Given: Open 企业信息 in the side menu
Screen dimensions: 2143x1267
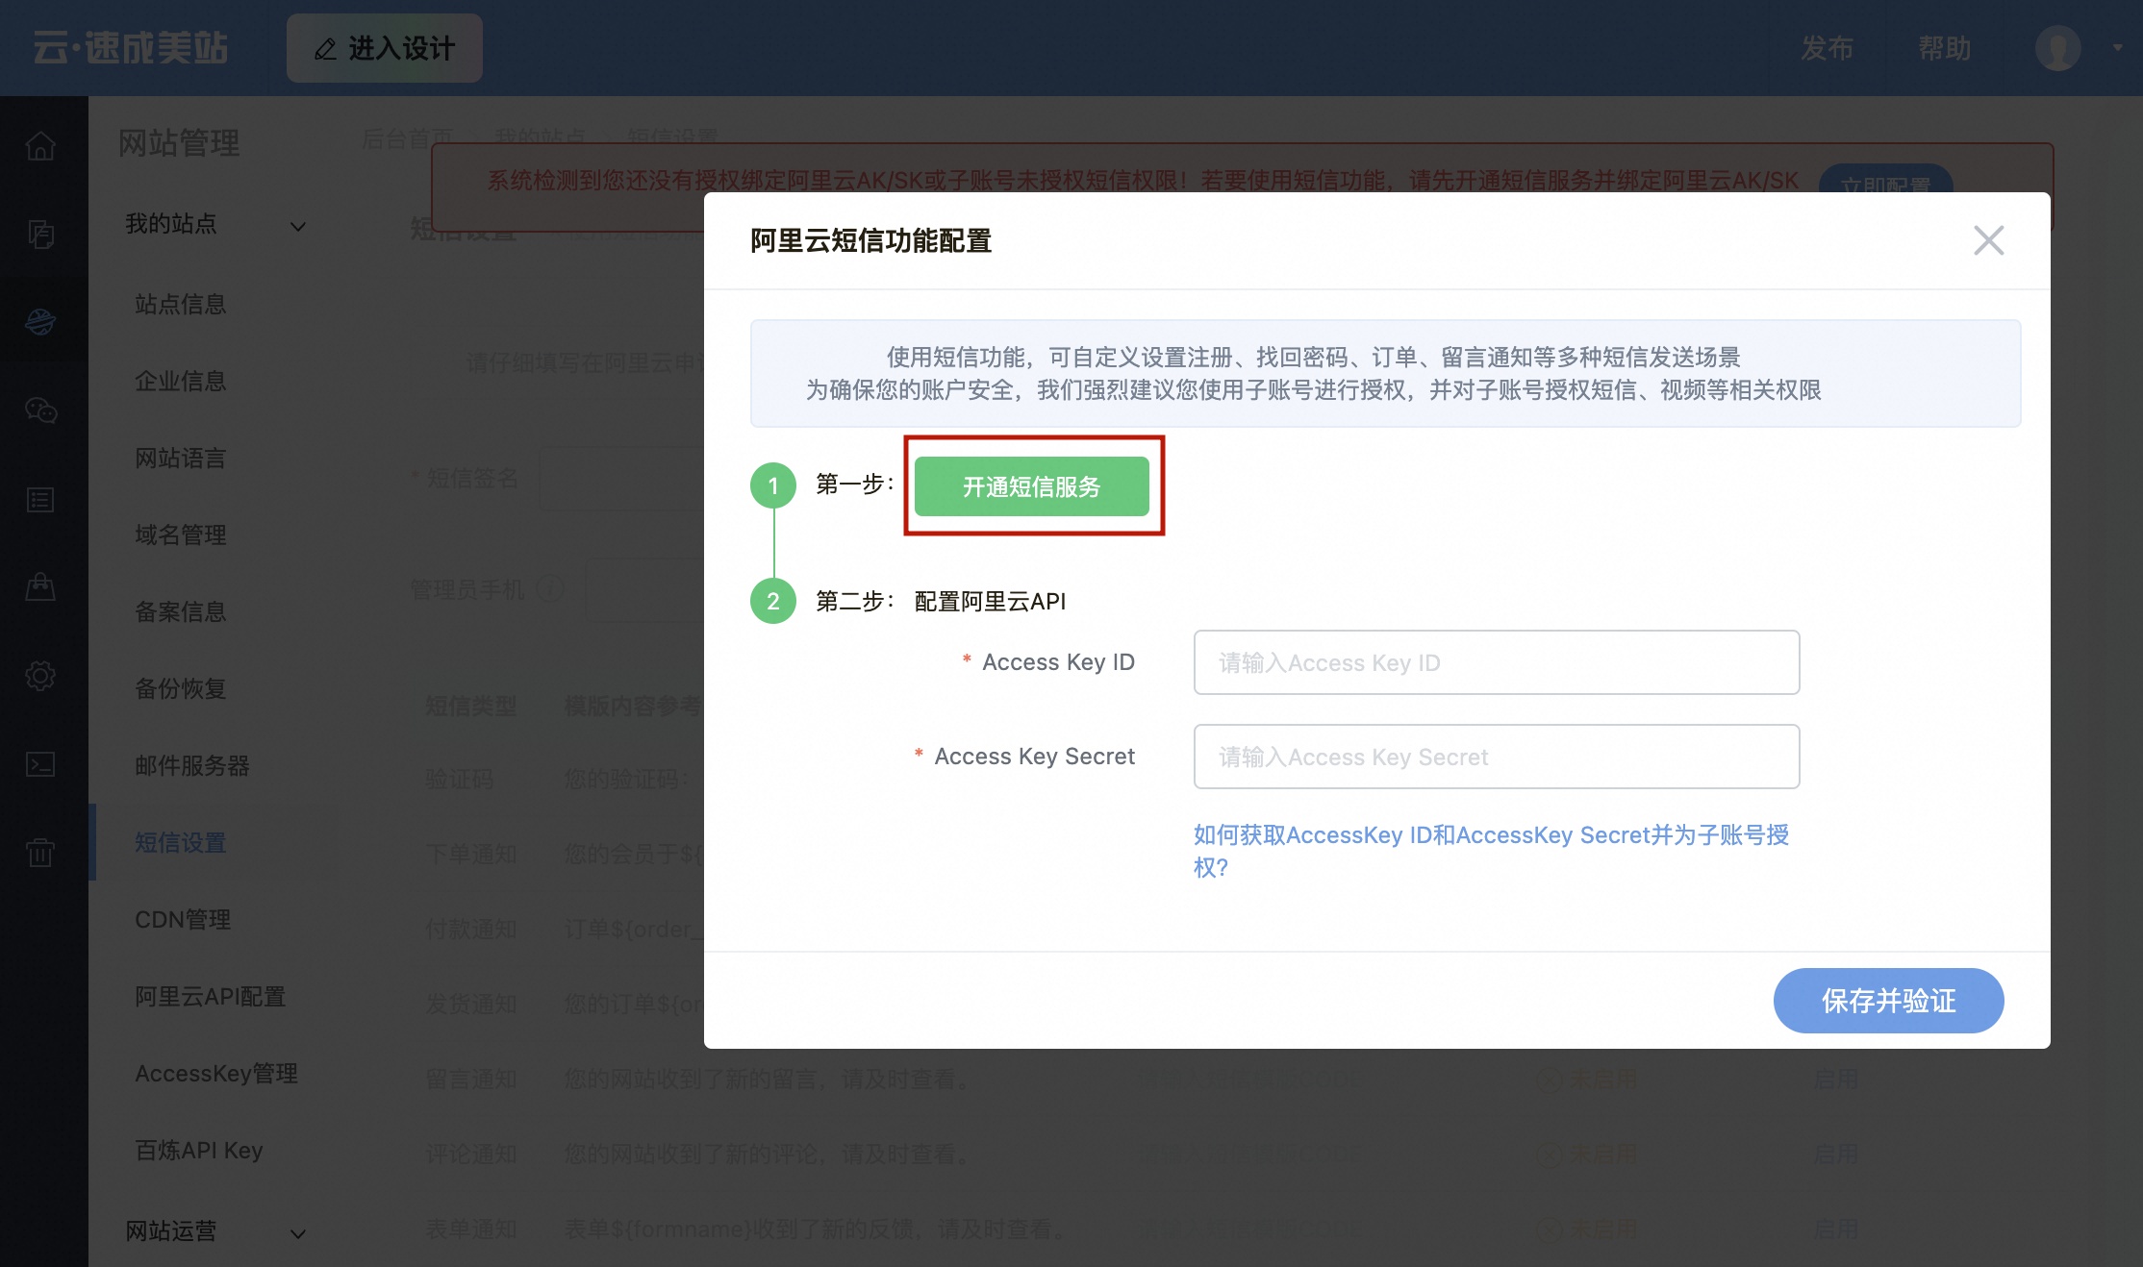Looking at the screenshot, I should point(181,382).
